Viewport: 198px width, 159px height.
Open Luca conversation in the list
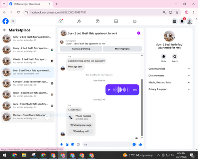coord(28,106)
